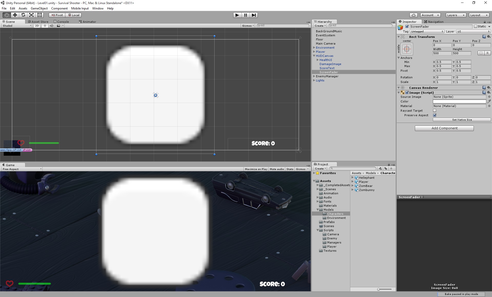Pick color with the eyedropper
The height and width of the screenshot is (297, 492).
point(489,101)
